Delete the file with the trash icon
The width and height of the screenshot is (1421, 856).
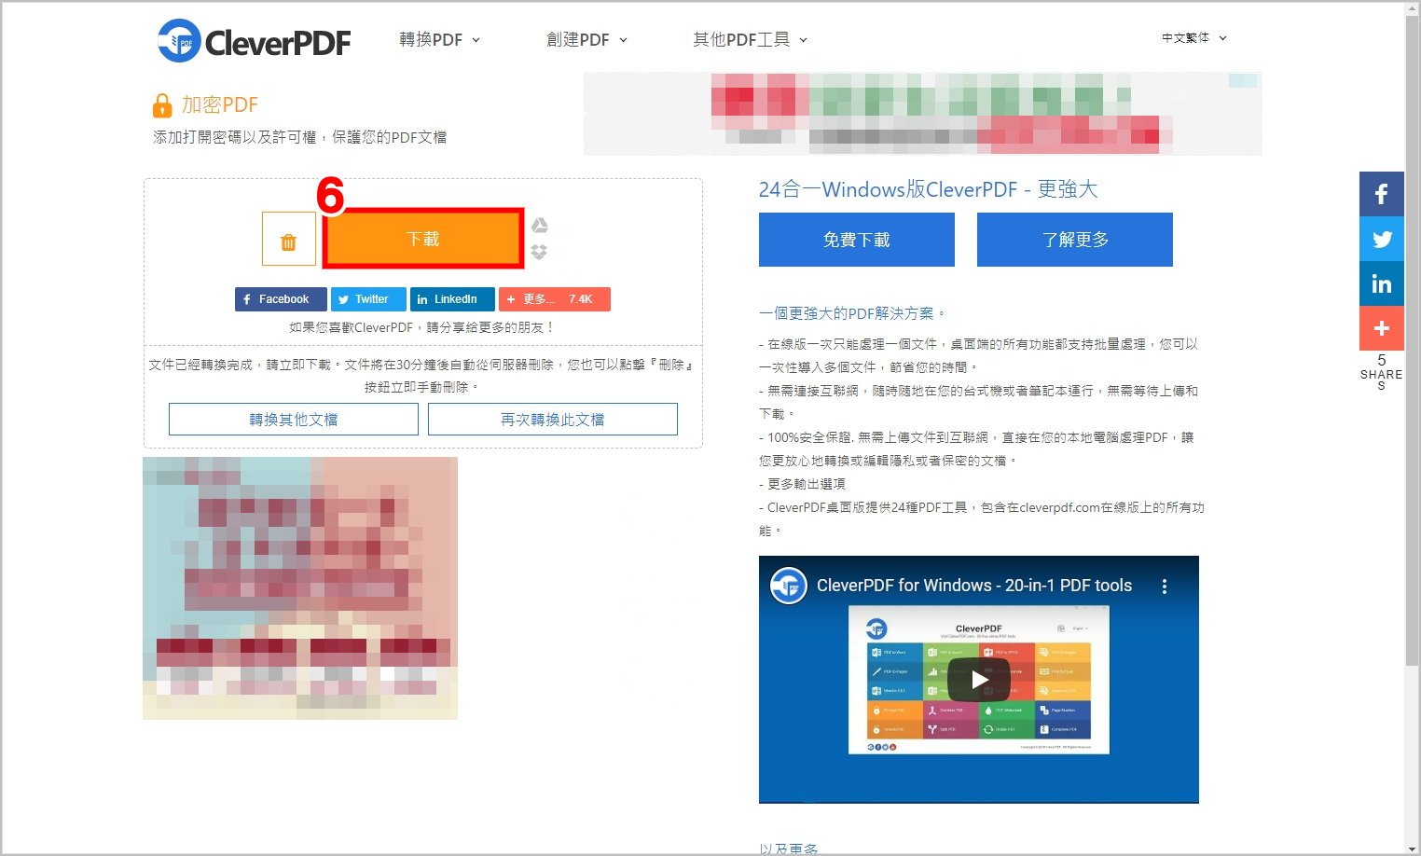[289, 239]
